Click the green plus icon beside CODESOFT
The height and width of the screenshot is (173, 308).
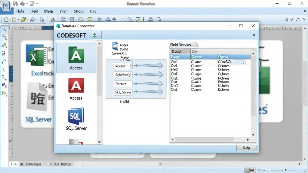[95, 35]
